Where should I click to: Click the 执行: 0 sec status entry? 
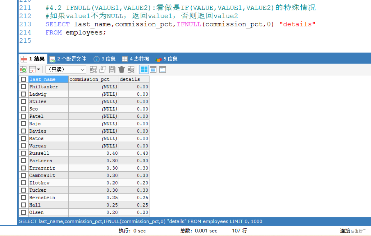coord(132,231)
